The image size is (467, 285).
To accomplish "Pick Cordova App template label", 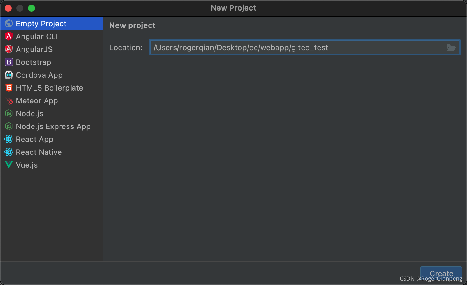I will point(39,75).
